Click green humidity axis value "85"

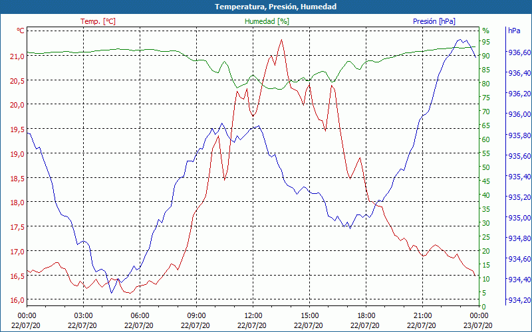pyautogui.click(x=486, y=70)
